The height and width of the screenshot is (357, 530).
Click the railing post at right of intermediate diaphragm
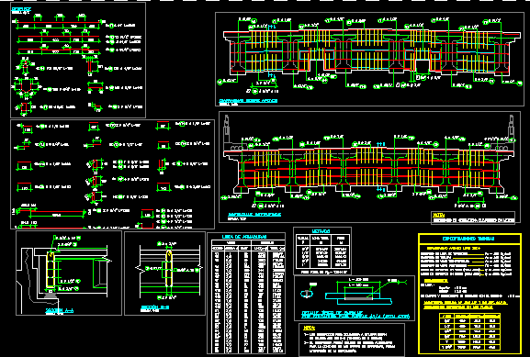tap(511, 128)
